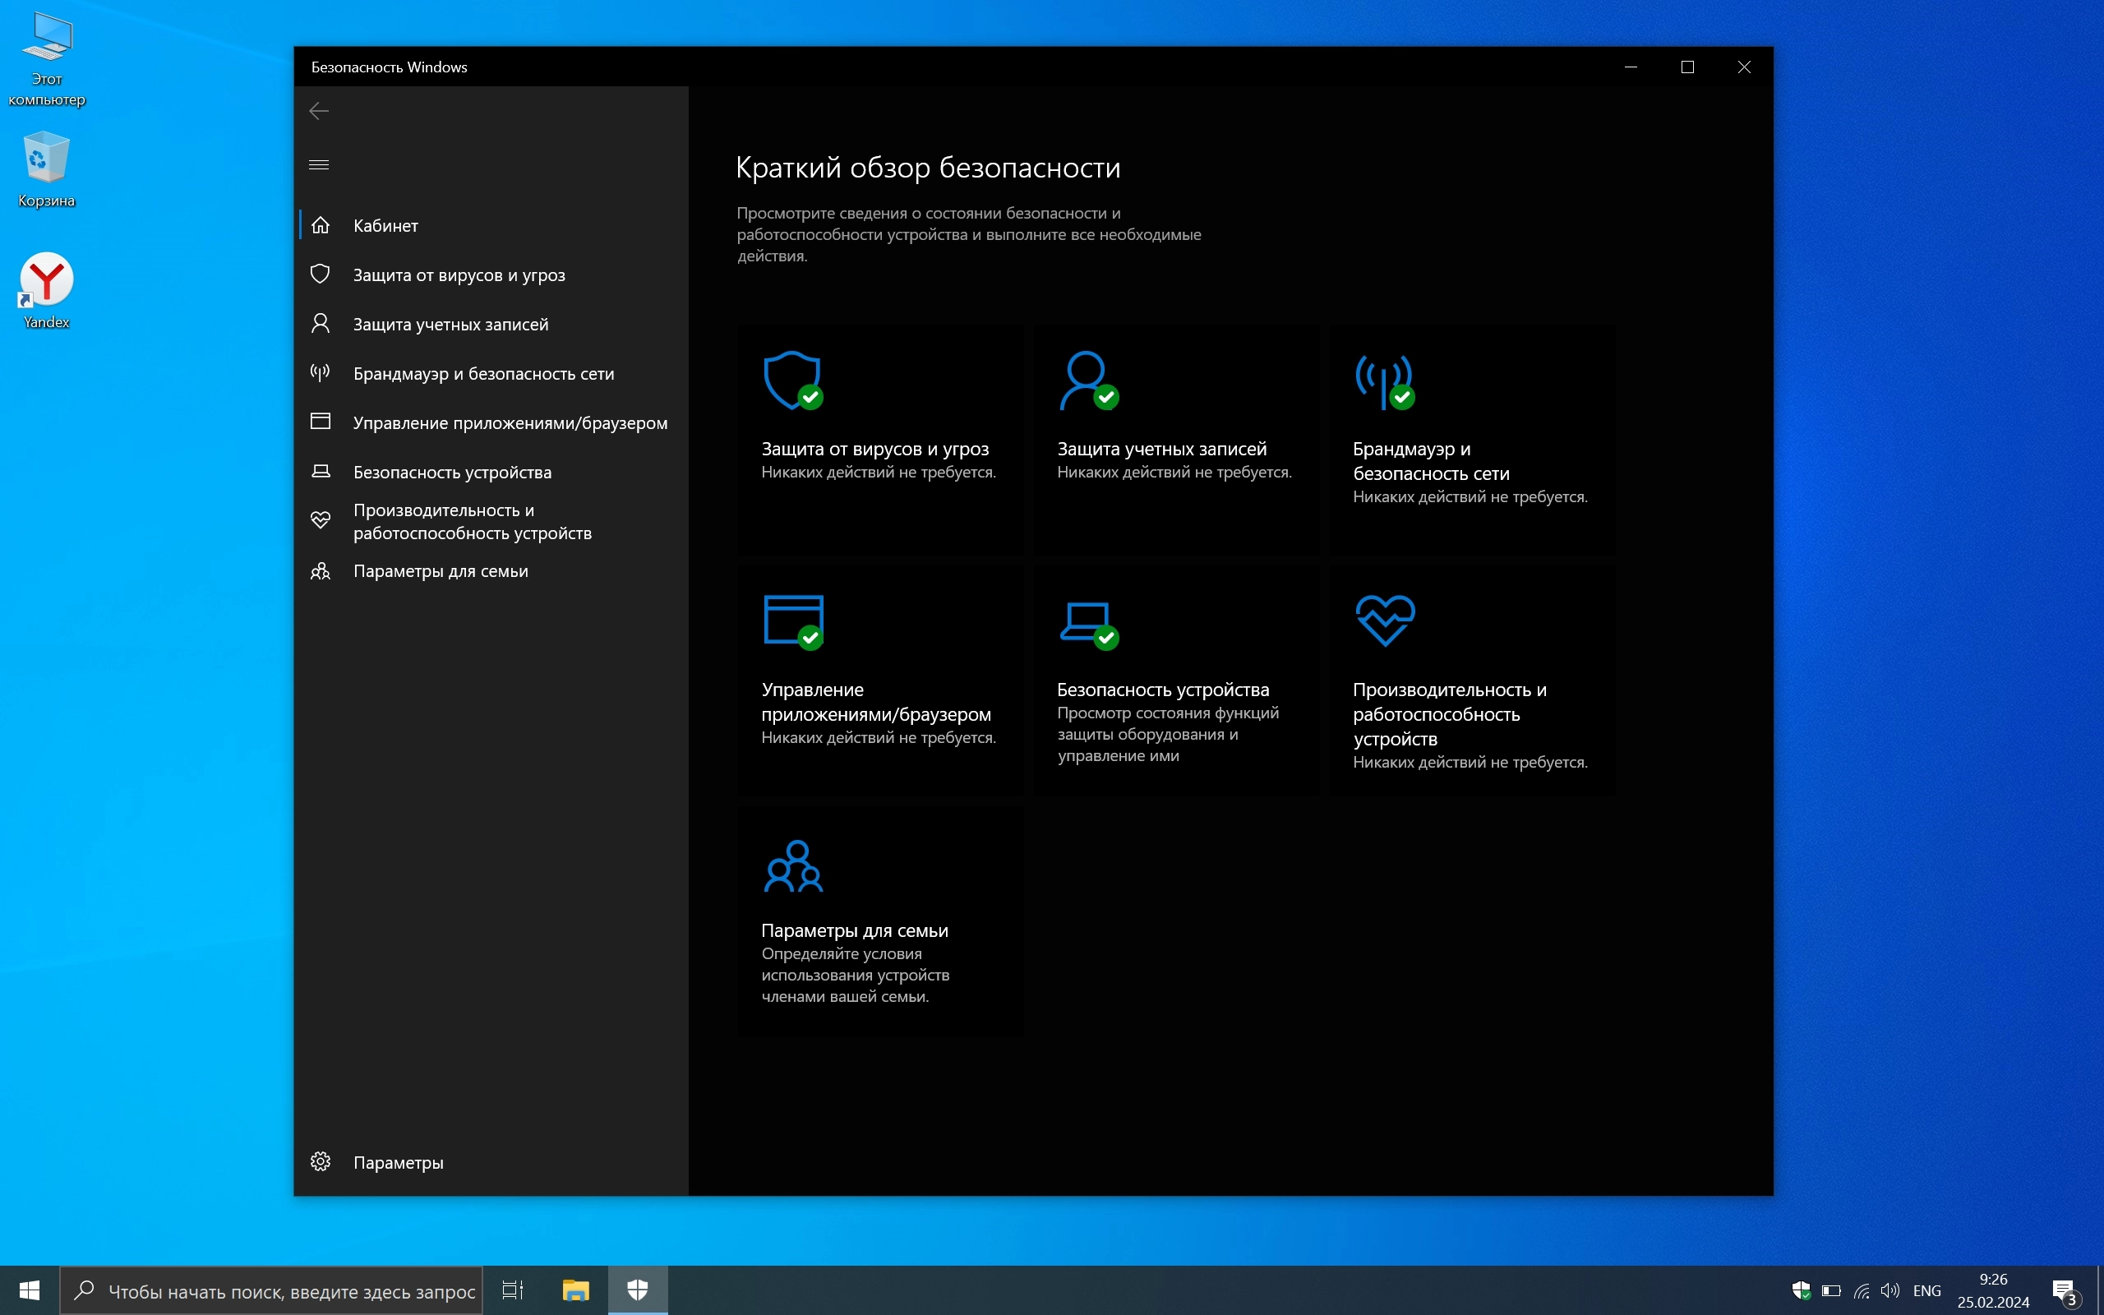Open account protection tile with person icon
Image resolution: width=2104 pixels, height=1315 pixels.
[x=1087, y=380]
